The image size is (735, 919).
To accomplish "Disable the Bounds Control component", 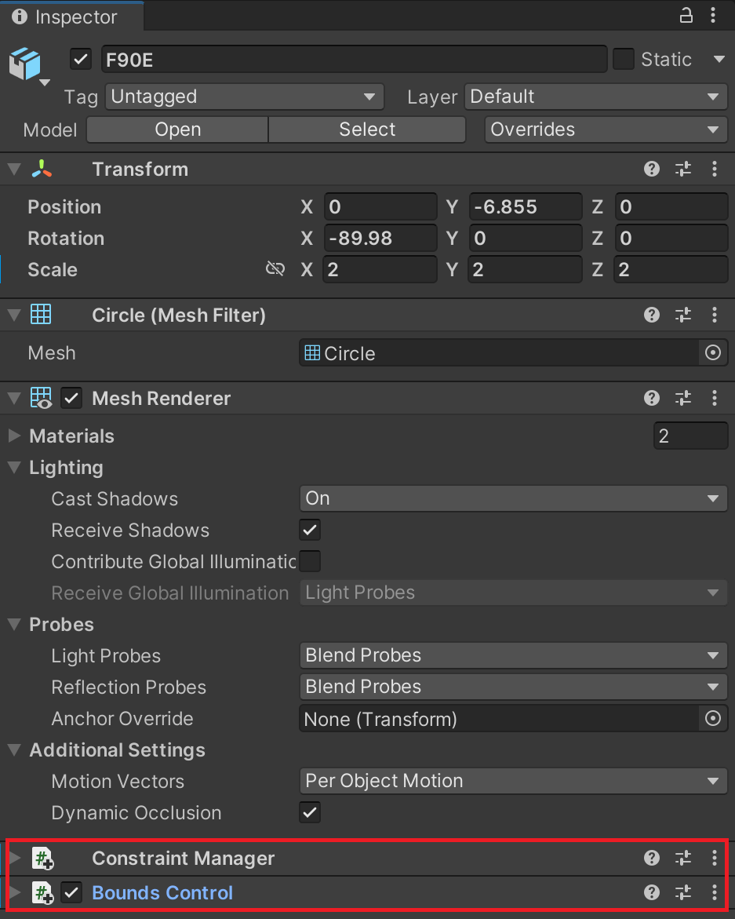I will click(71, 892).
